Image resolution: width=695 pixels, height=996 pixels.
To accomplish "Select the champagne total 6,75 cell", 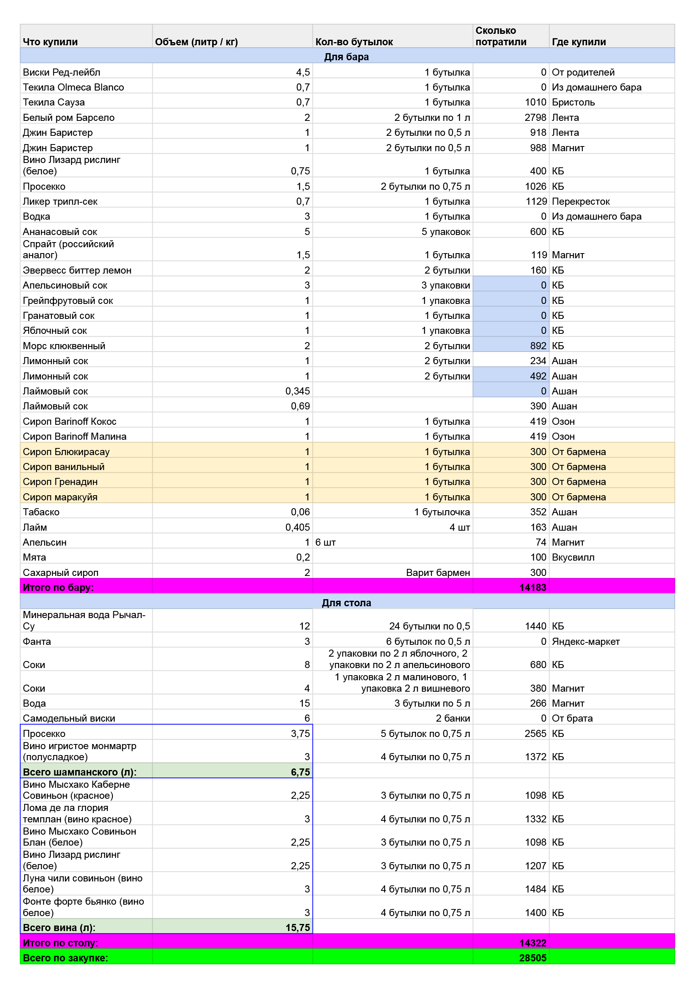I will [233, 771].
